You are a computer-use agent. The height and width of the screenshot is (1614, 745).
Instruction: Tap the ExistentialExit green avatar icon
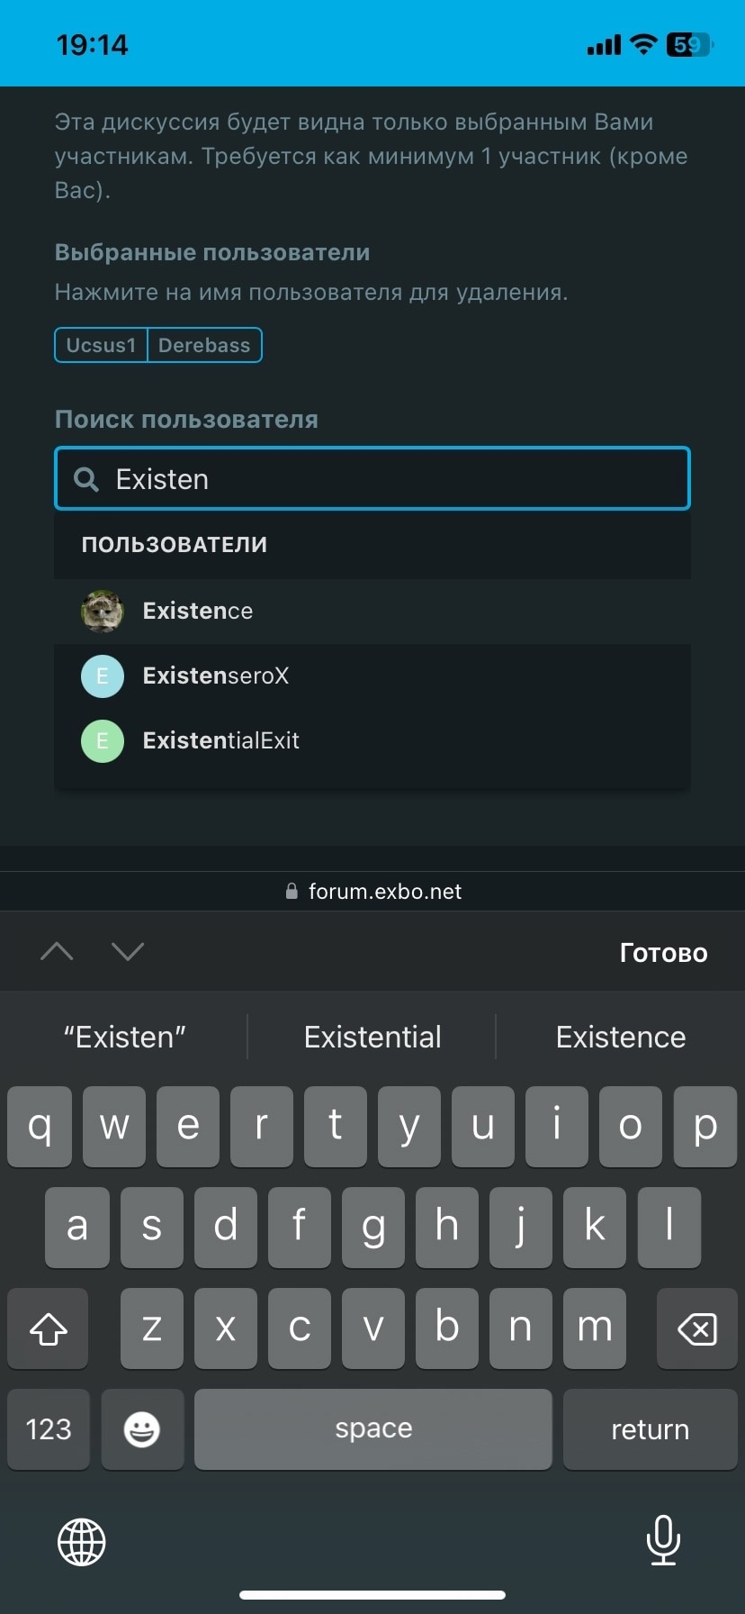(x=103, y=740)
